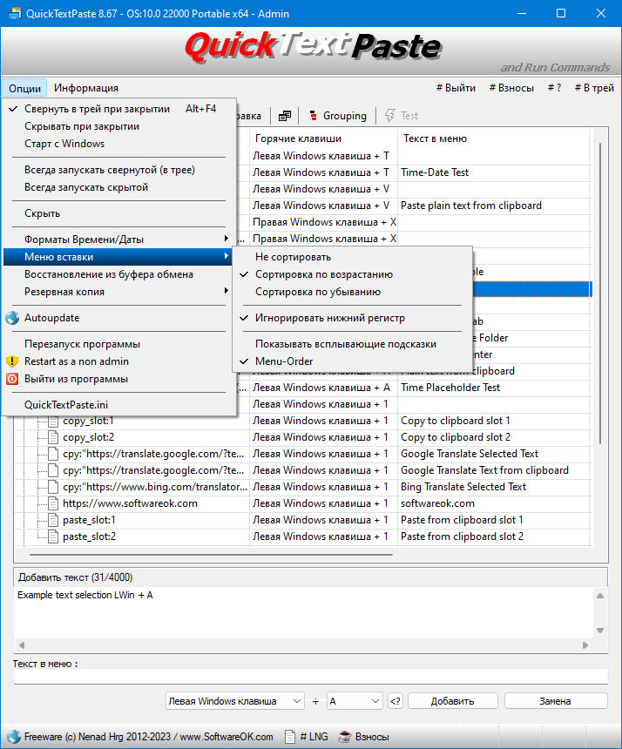
Task: Click the red power icon beside Выйти из программы
Action: (12, 379)
